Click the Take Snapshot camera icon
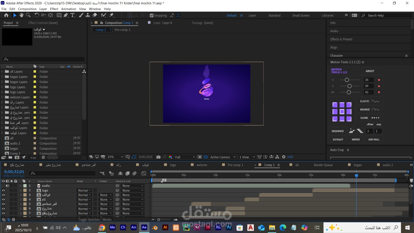 pyautogui.click(x=158, y=157)
